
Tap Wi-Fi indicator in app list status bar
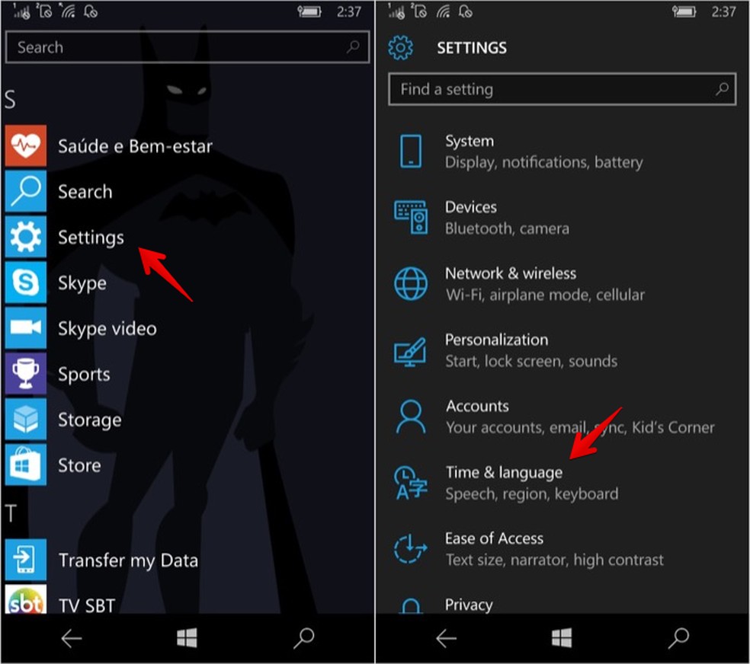67,10
